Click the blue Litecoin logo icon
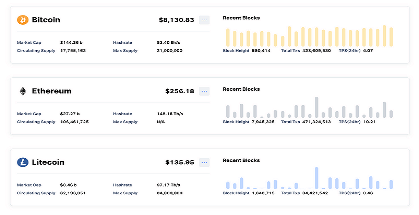 (23, 162)
